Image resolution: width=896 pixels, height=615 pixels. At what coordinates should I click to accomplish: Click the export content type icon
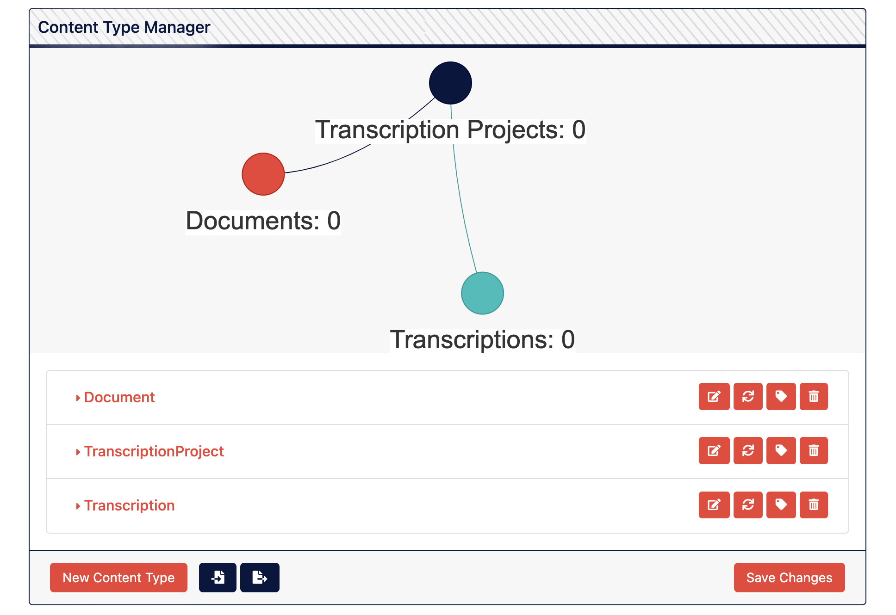click(259, 578)
